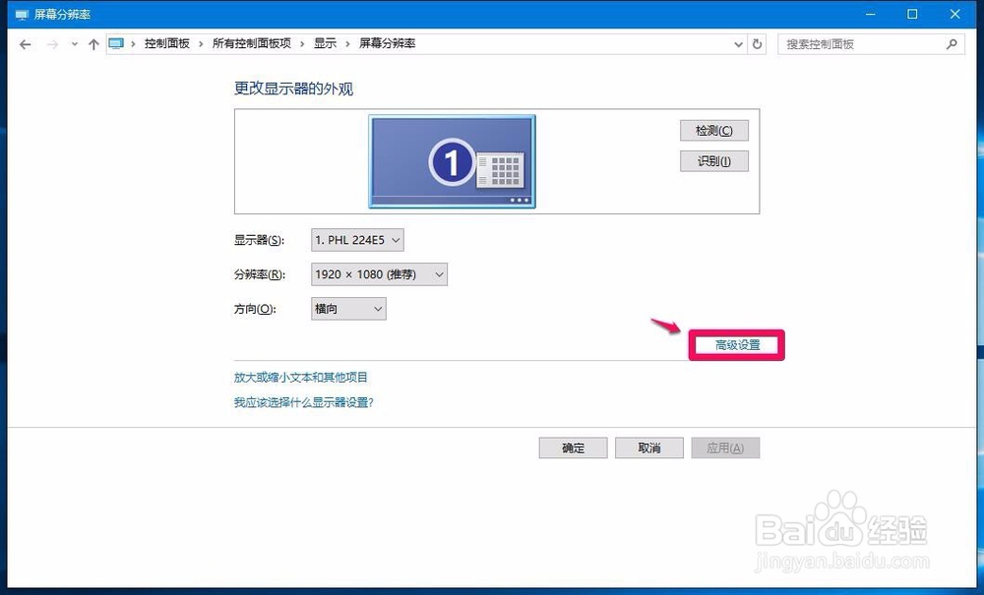The width and height of the screenshot is (984, 595).
Task: Open the 显示器 display selector
Action: tap(356, 239)
